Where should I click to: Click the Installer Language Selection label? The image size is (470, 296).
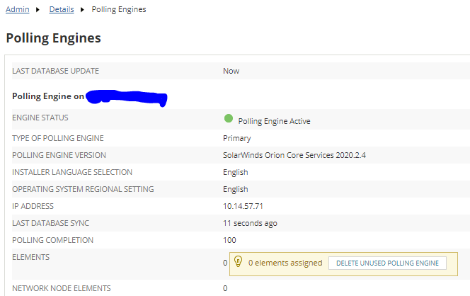(72, 172)
